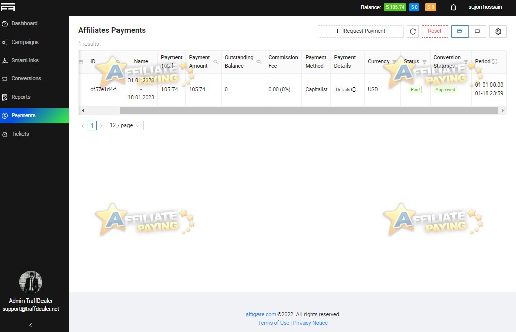Open payment Details button
516x332 pixels.
[x=346, y=89]
